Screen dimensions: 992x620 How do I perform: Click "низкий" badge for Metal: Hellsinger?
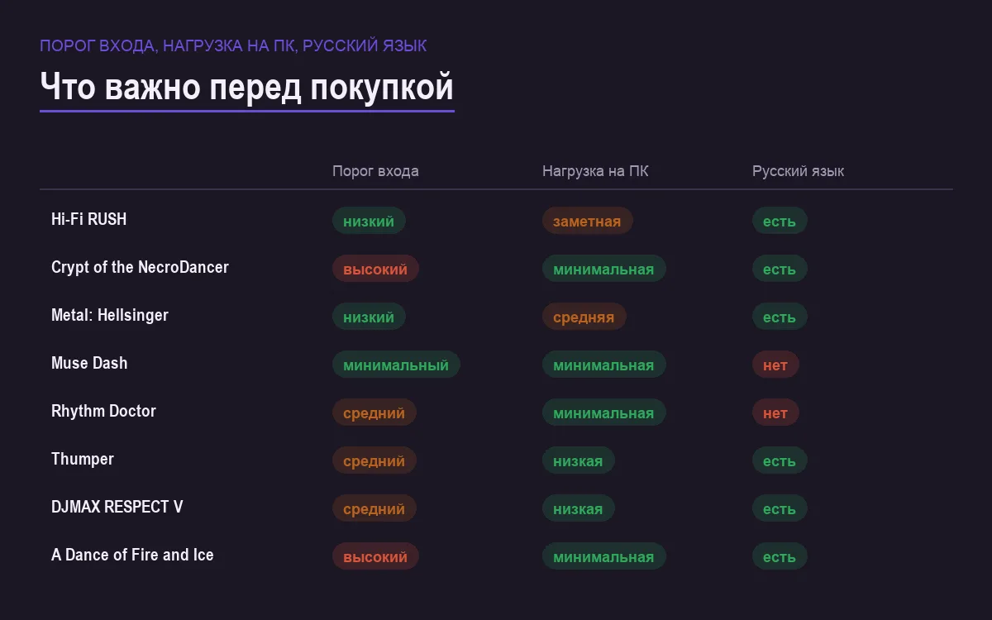pos(369,317)
